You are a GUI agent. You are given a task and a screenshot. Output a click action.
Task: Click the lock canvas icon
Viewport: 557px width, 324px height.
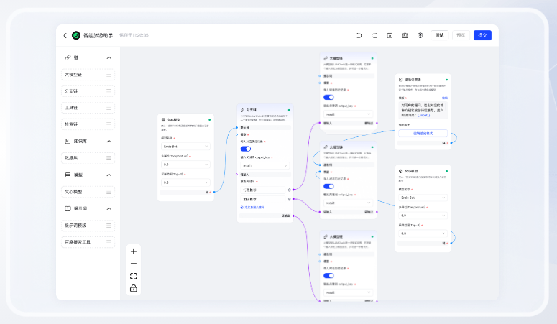point(134,288)
